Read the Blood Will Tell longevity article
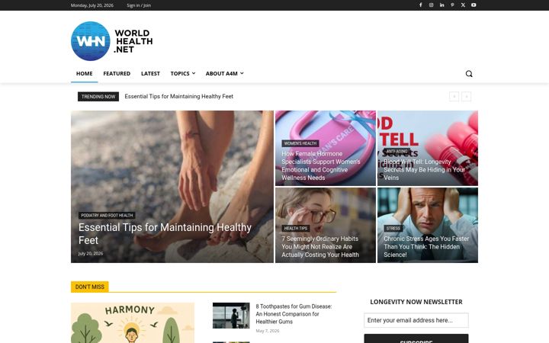This screenshot has width=549, height=343. 425,170
